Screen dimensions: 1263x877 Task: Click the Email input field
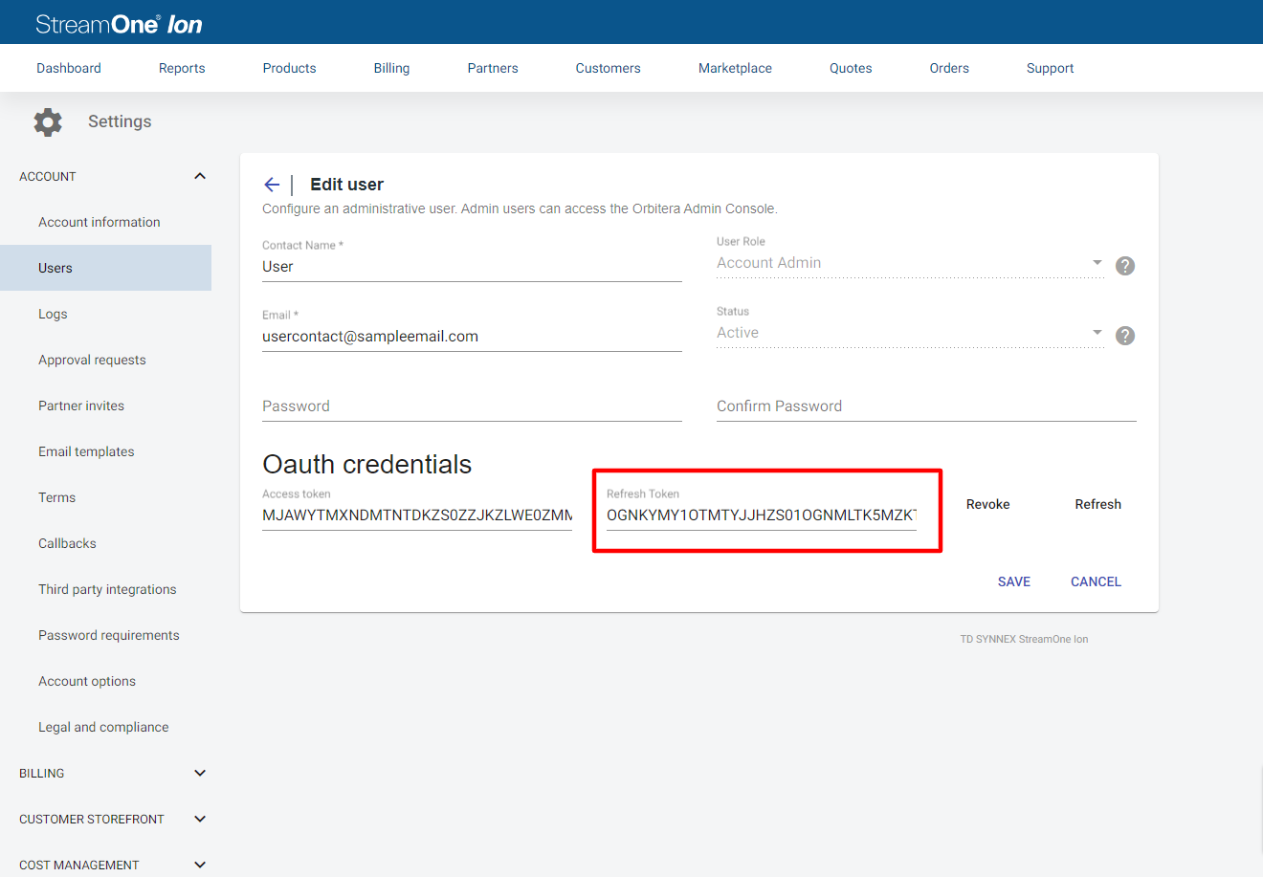472,337
